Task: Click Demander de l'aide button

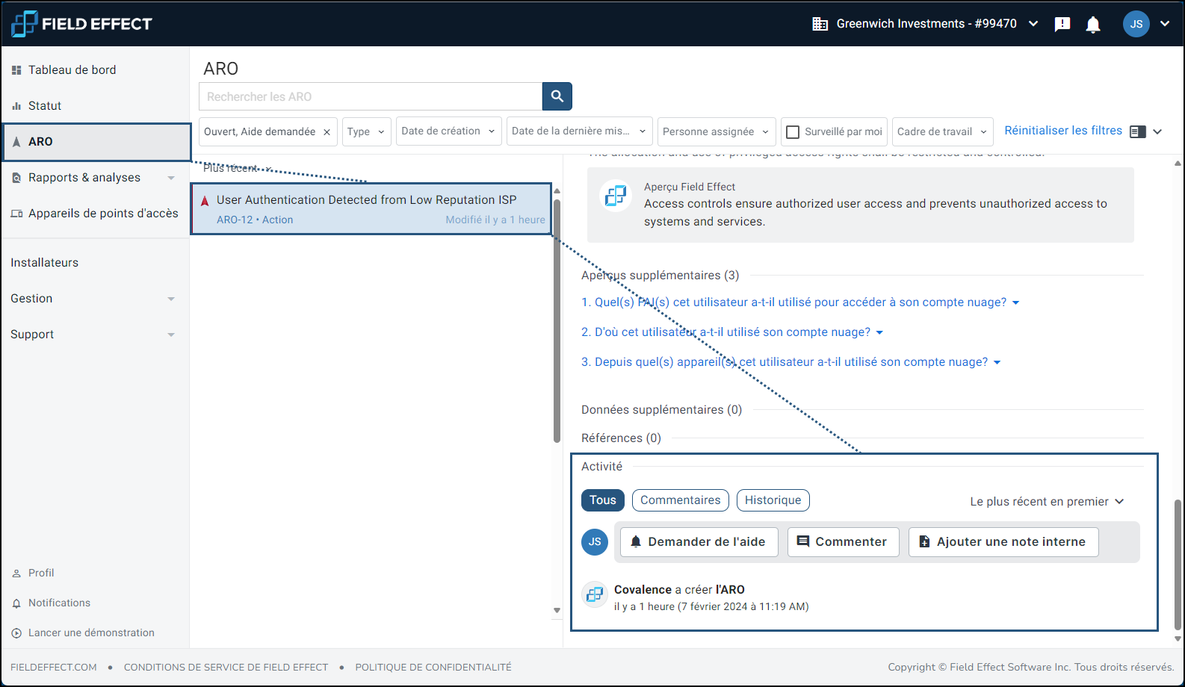Action: click(699, 542)
